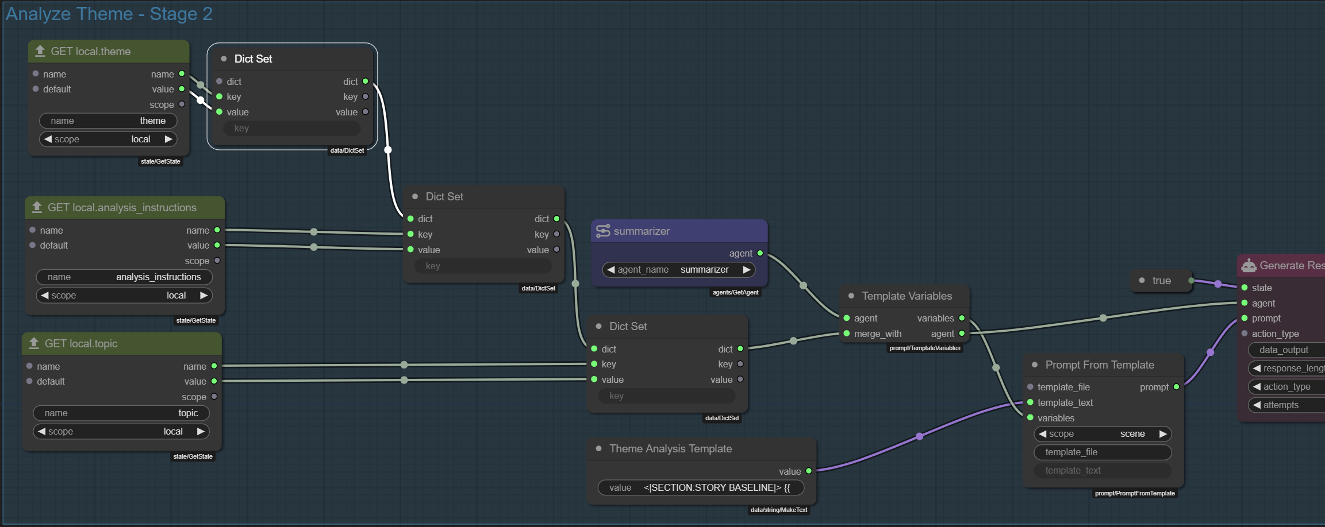1325x527 pixels.
Task: Click the scope output port of GET local.theme
Action: (182, 104)
